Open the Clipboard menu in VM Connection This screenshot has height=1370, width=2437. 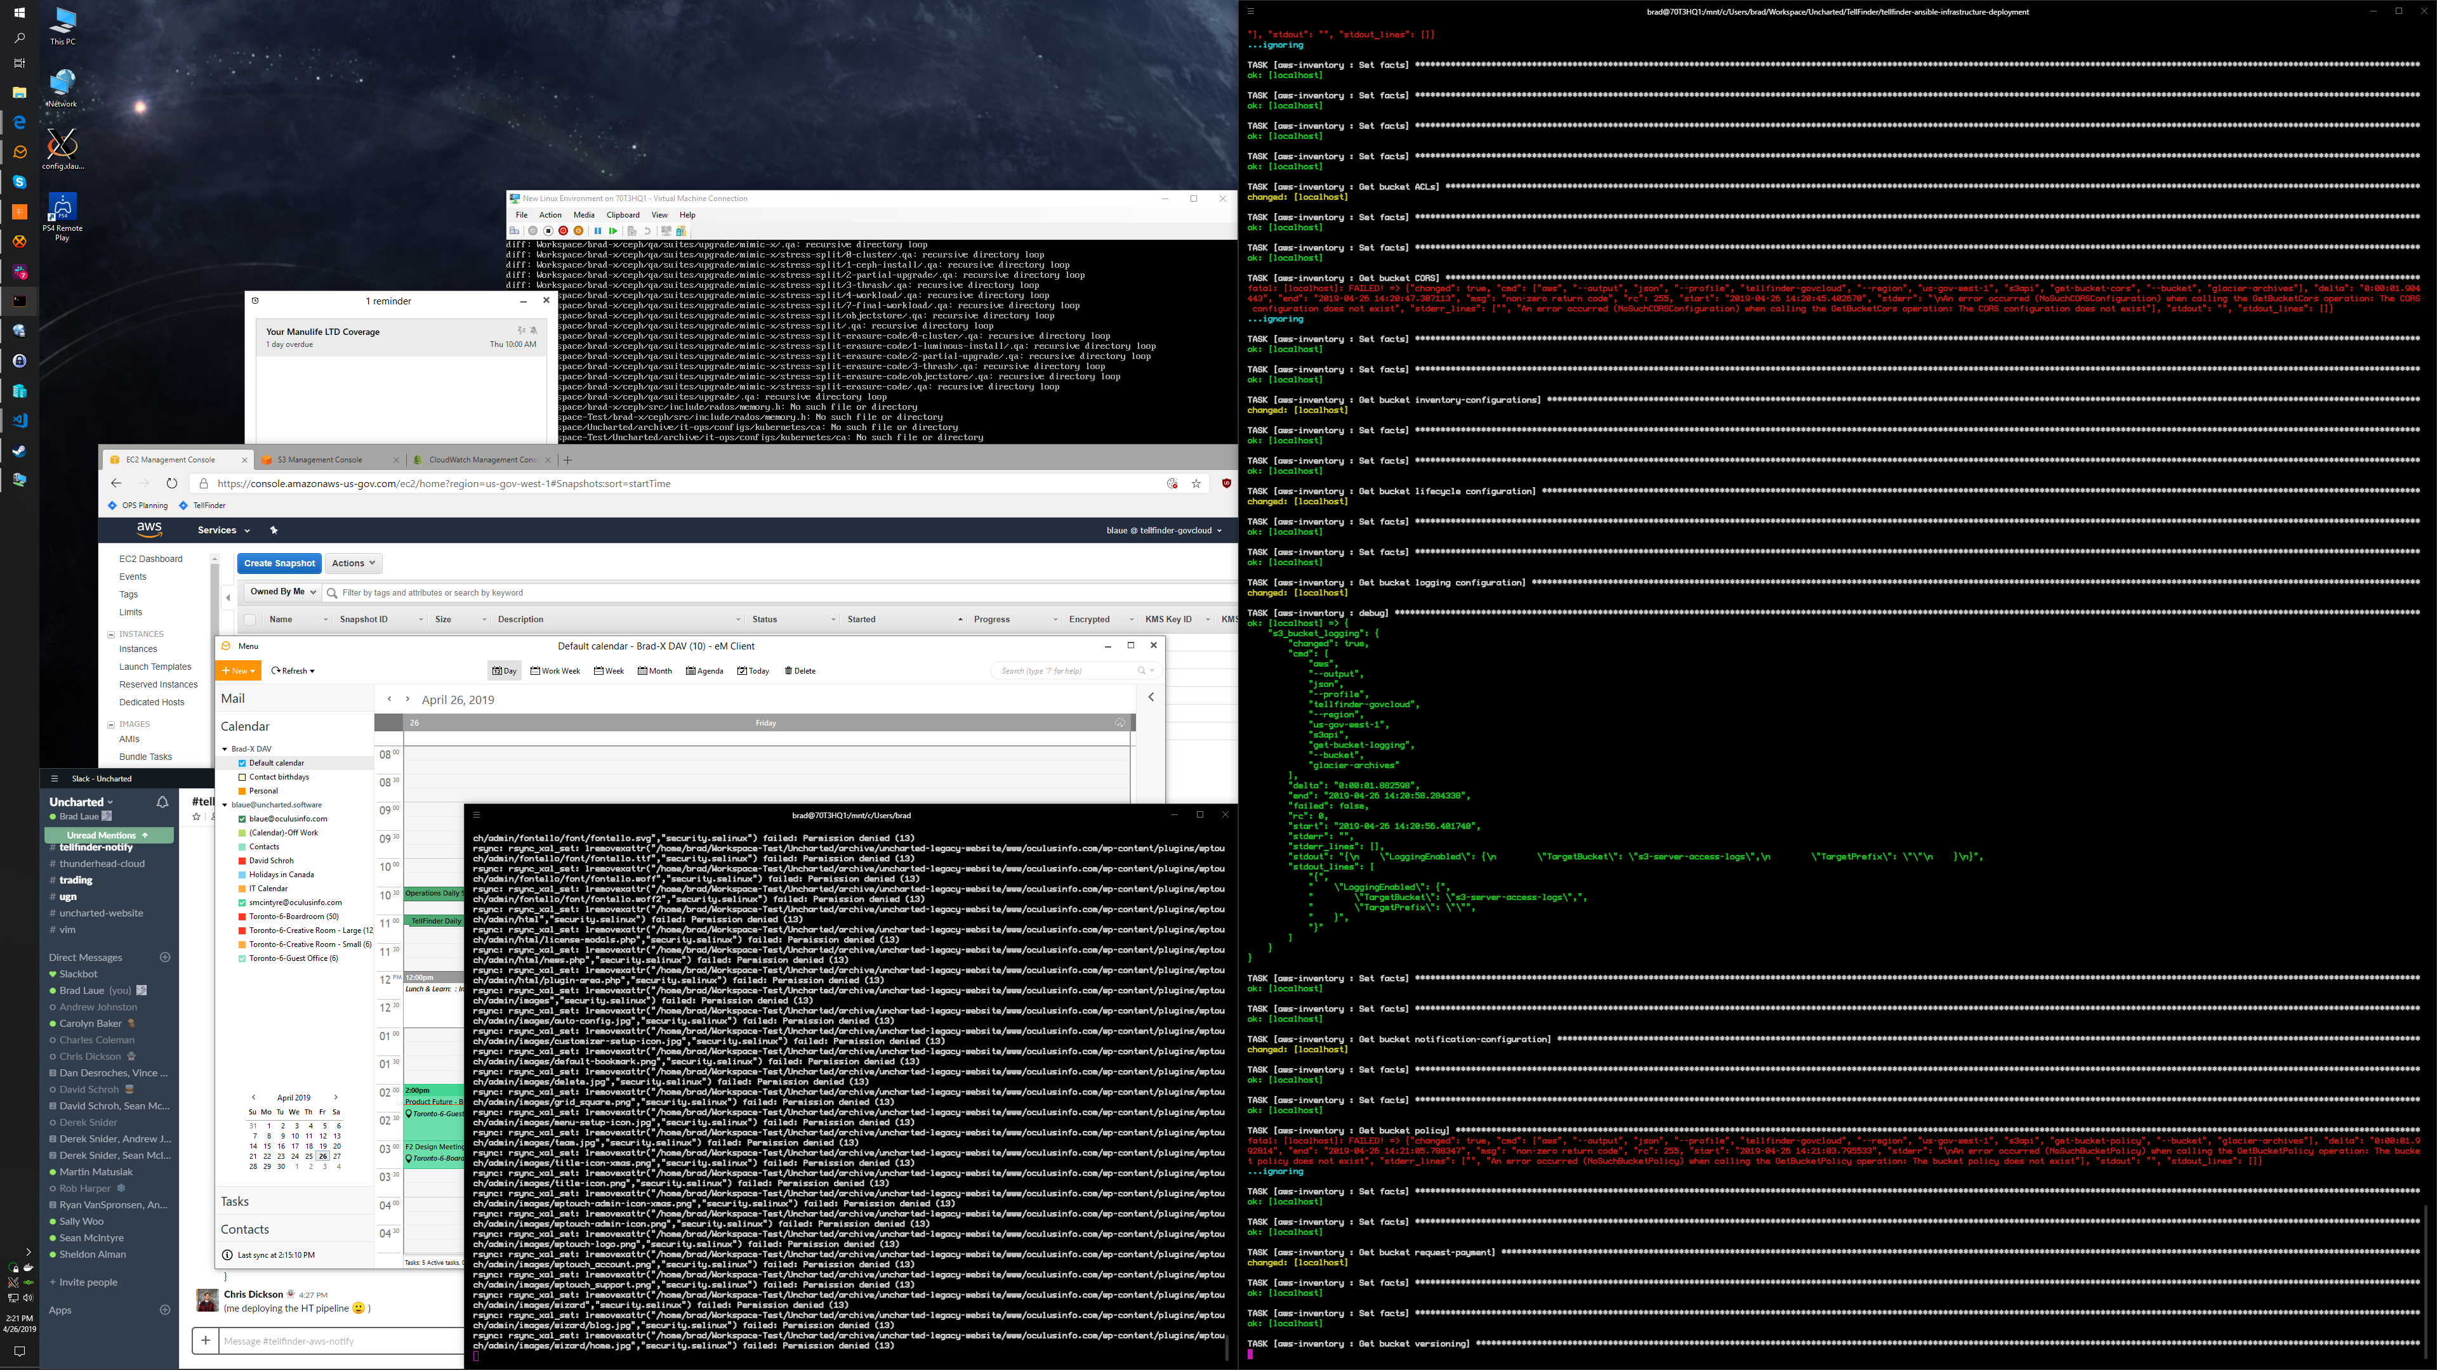coord(623,214)
